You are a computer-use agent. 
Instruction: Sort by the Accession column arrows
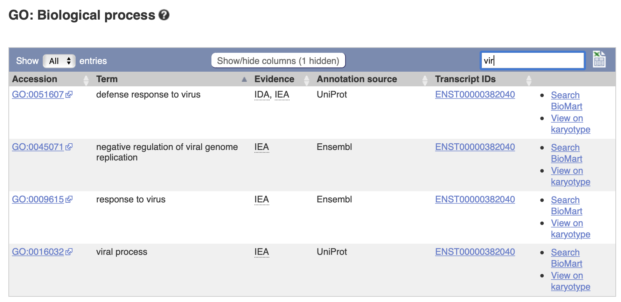(x=86, y=80)
